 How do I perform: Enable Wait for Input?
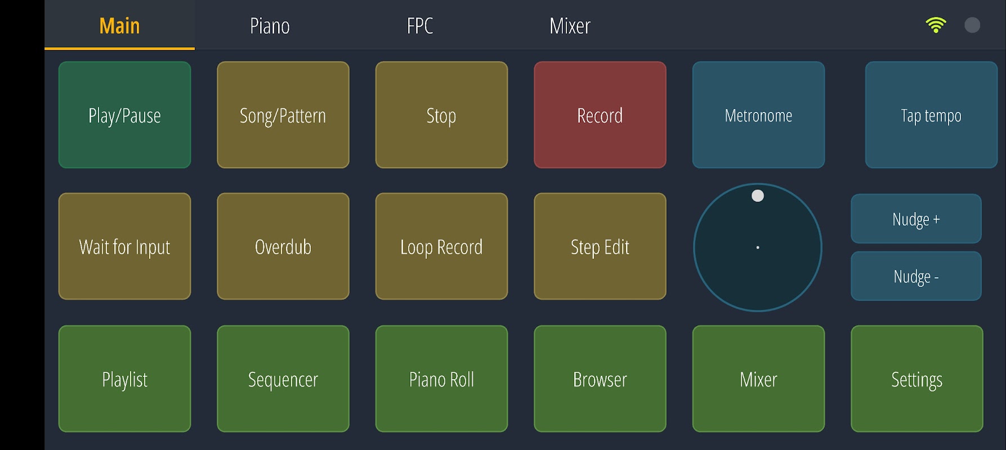click(124, 246)
